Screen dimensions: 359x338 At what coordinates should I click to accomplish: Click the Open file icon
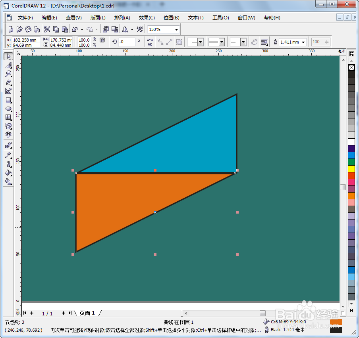[19, 29]
